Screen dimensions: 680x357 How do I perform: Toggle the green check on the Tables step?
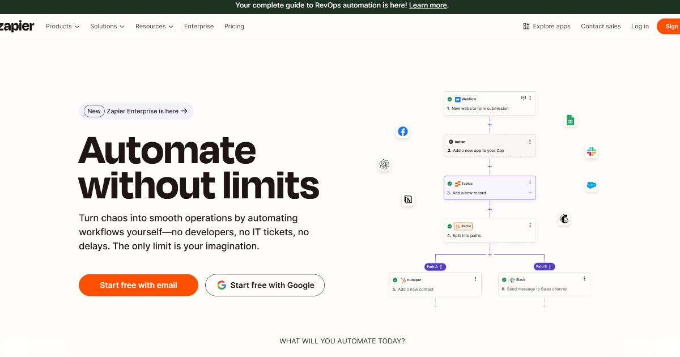point(450,183)
